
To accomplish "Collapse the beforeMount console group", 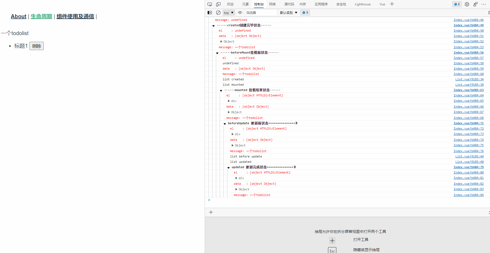I will click(x=217, y=53).
